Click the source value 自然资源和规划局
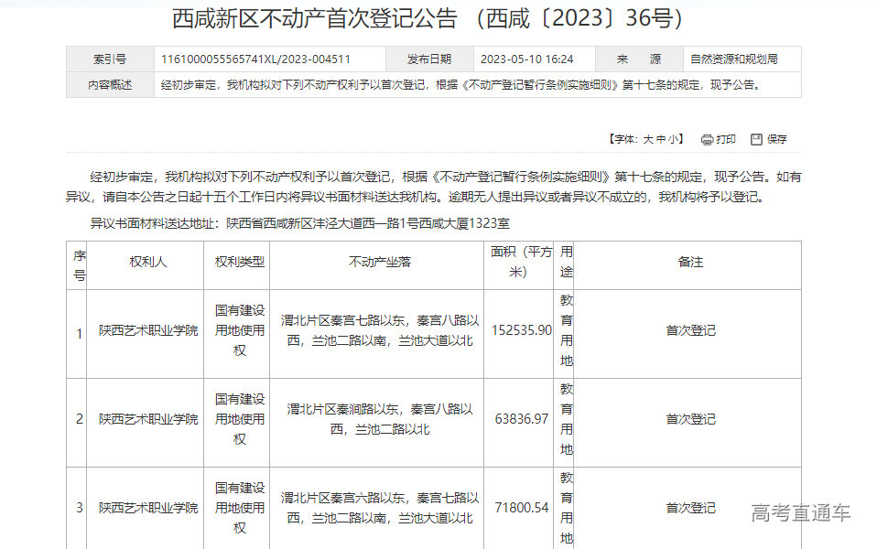This screenshot has height=549, width=877. (733, 59)
